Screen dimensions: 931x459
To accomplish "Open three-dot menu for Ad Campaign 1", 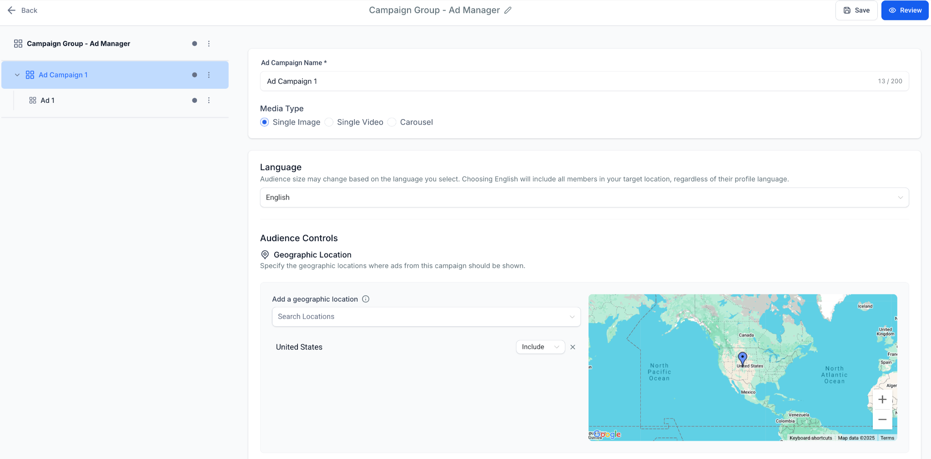I will coord(209,75).
